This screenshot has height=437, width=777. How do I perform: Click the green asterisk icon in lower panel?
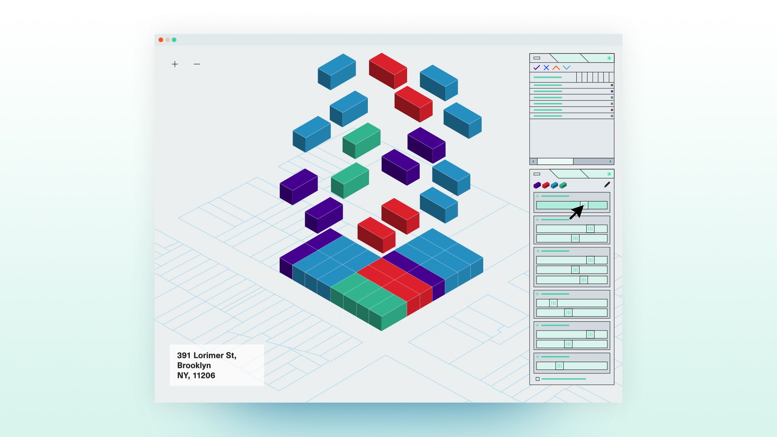pyautogui.click(x=609, y=174)
